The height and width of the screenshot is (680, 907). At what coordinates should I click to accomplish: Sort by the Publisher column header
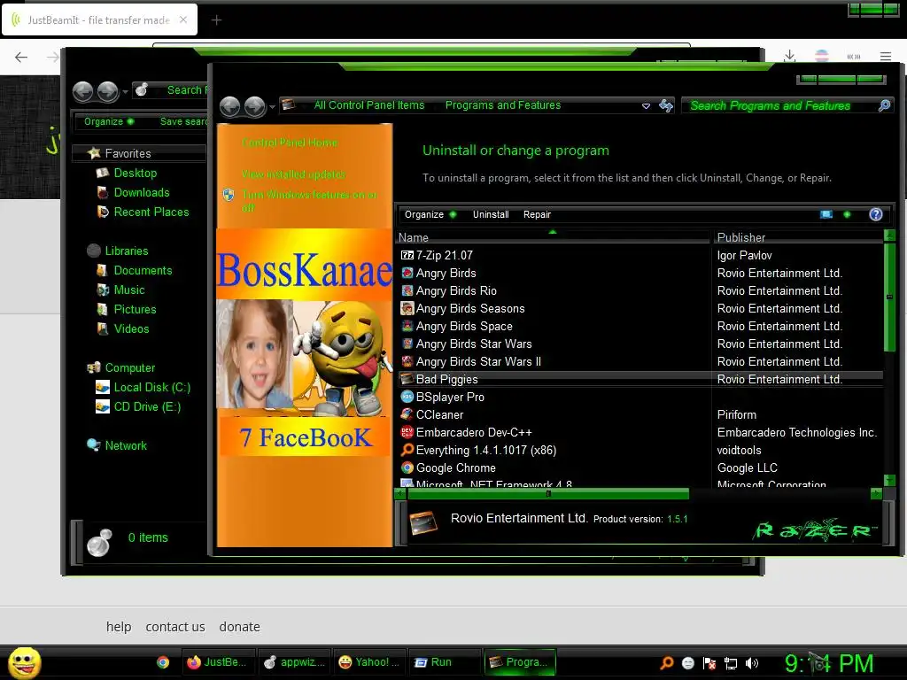[x=798, y=237]
